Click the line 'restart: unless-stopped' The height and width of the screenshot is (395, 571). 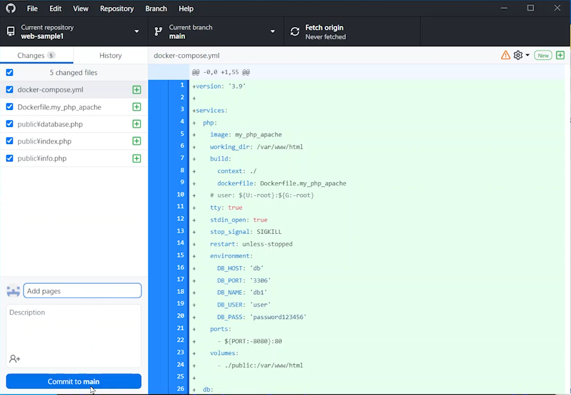coord(251,244)
